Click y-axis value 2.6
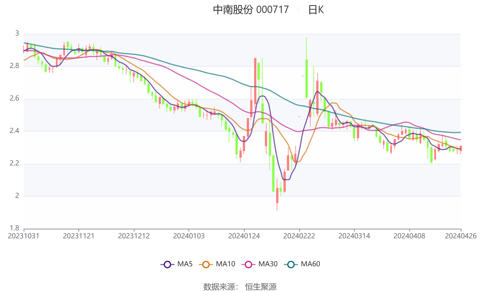Viewport: 480px width, 292px height. coord(14,98)
